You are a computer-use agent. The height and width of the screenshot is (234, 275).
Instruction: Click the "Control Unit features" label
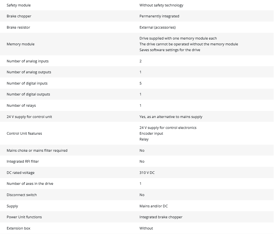pyautogui.click(x=24, y=133)
